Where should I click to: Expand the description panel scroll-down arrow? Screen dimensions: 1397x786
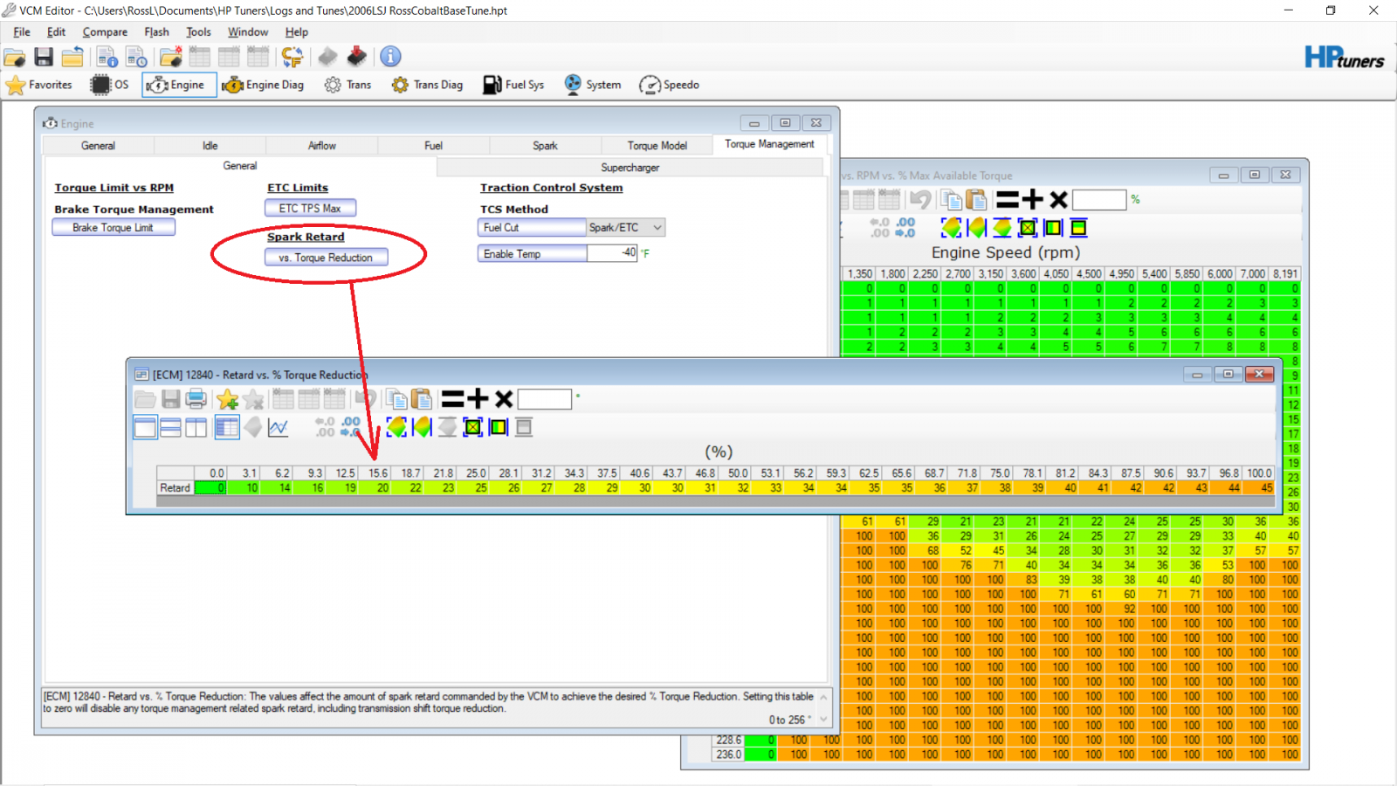click(x=822, y=720)
